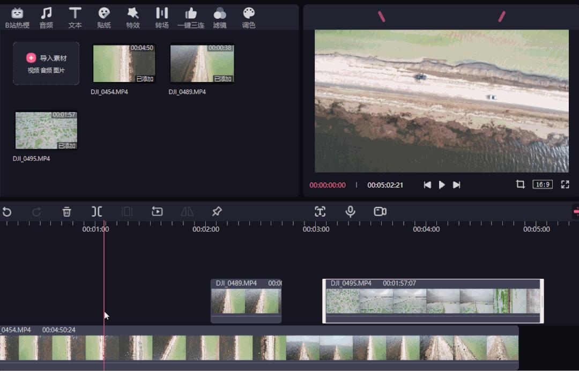Click the 导入素材 import media button
This screenshot has height=371, width=579.
coord(46,63)
